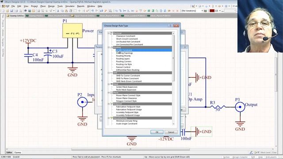Select Clearance Constraint rule

126,36
